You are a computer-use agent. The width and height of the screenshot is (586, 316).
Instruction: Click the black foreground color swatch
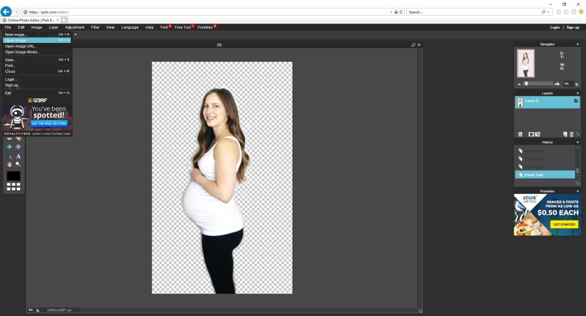tap(14, 176)
